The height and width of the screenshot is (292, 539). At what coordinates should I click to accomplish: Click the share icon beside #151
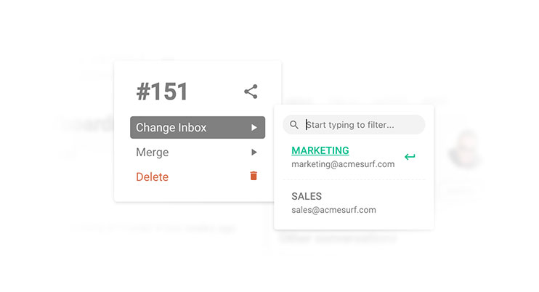[x=251, y=92]
